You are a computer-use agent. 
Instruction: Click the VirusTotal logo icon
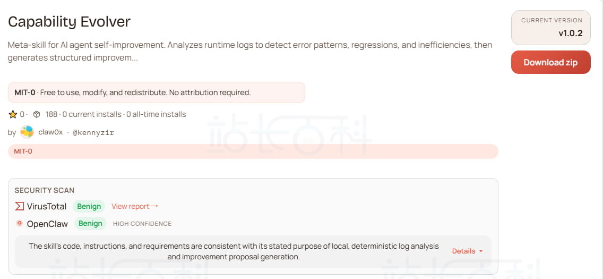click(x=19, y=206)
